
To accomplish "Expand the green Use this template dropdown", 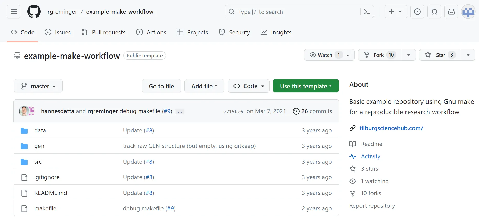I will click(x=306, y=86).
